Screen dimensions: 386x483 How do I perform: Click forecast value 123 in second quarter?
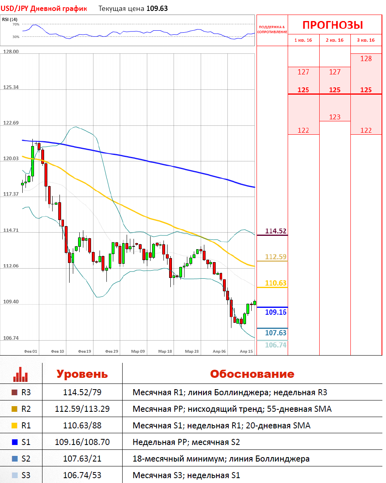tap(335, 117)
